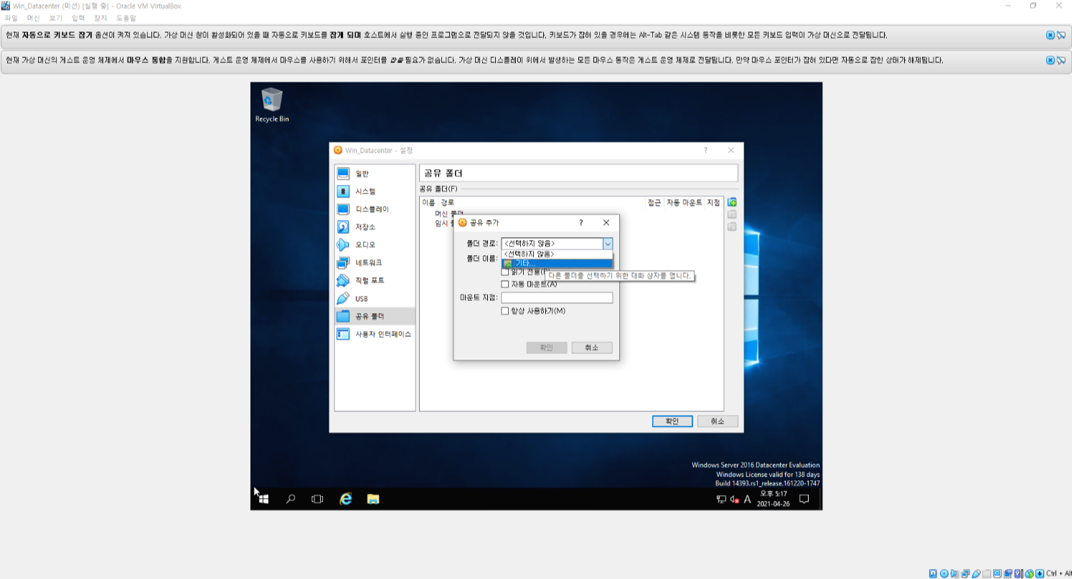Open the guest Windows Start menu
This screenshot has height=579, width=1072.
click(x=263, y=499)
